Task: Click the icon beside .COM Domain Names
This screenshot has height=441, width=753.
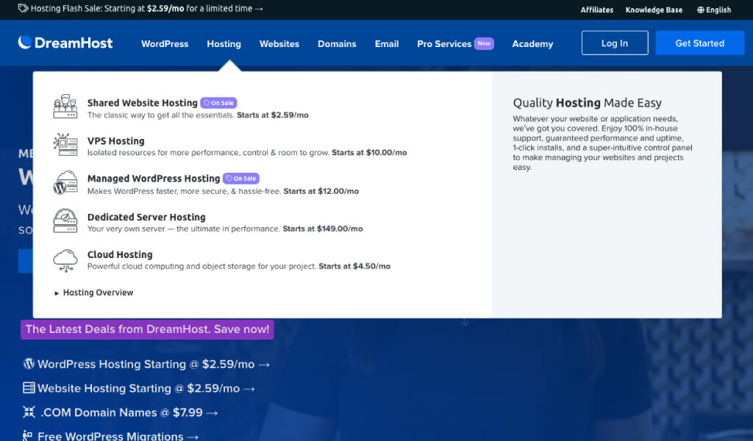Action: 29,412
